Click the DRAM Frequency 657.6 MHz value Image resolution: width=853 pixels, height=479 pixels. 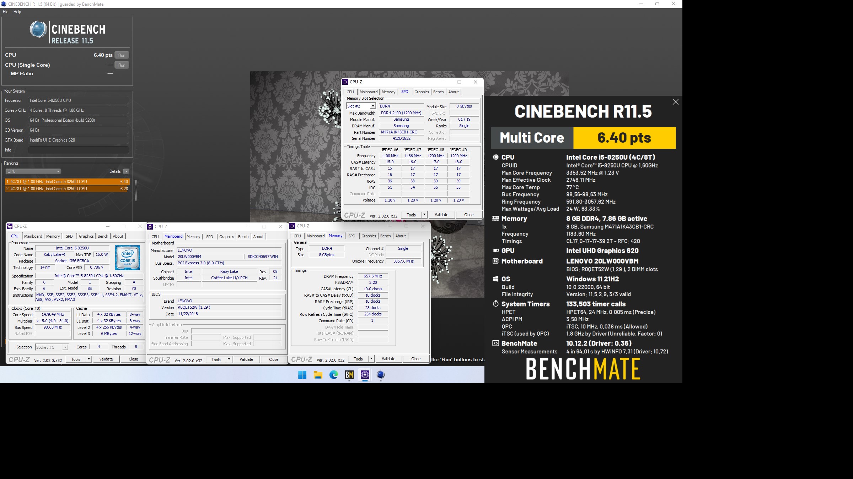point(373,276)
